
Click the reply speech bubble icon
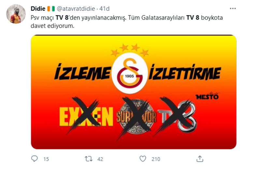pos(34,159)
